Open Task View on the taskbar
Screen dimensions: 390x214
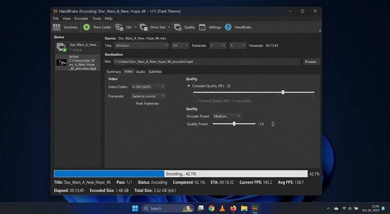click(200, 209)
